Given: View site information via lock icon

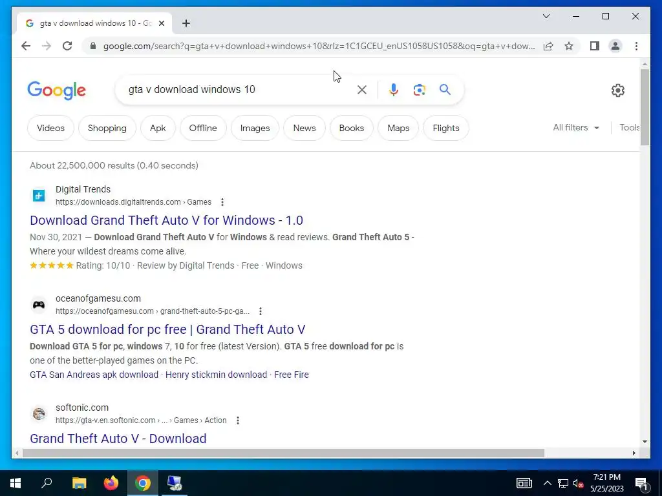Looking at the screenshot, I should point(93,46).
